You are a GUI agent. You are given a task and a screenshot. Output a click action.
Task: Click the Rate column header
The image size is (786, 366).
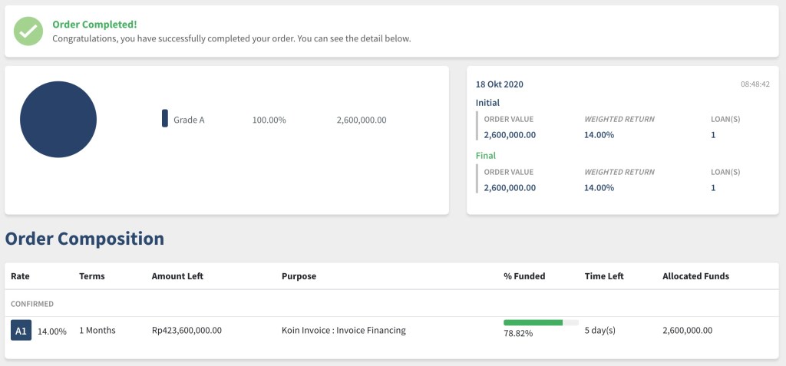click(20, 276)
